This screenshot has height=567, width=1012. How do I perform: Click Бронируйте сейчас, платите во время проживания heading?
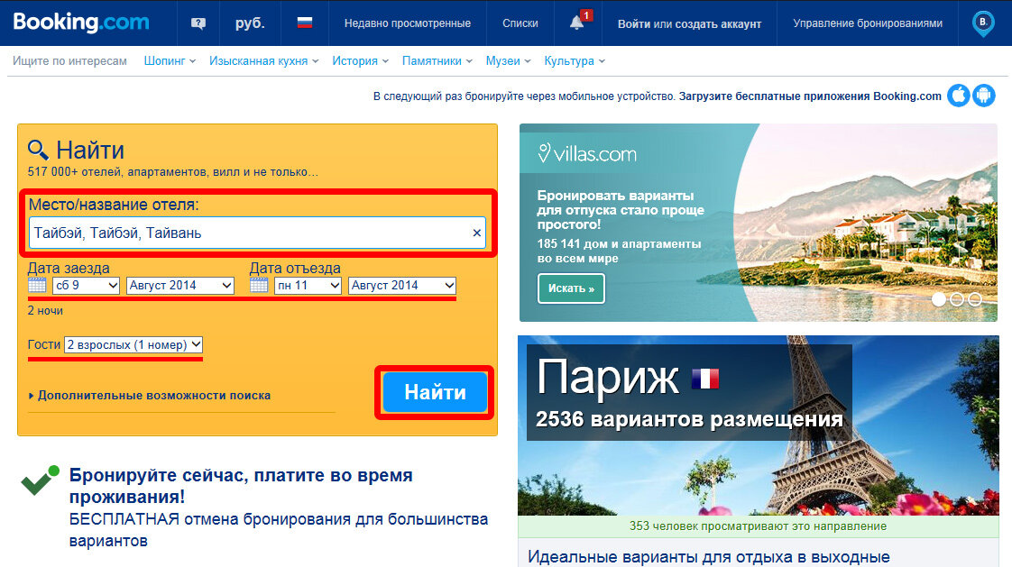tap(241, 486)
